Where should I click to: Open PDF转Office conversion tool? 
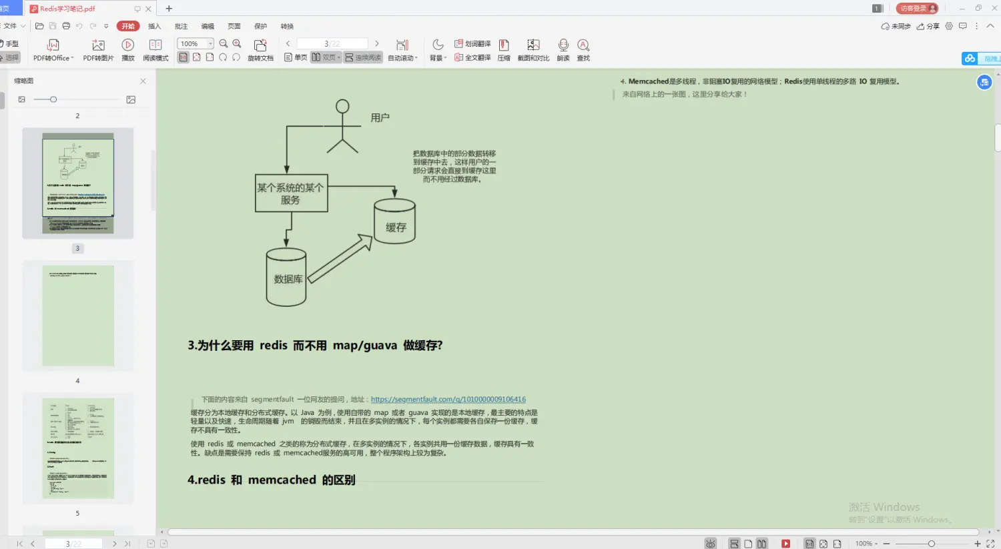(53, 49)
